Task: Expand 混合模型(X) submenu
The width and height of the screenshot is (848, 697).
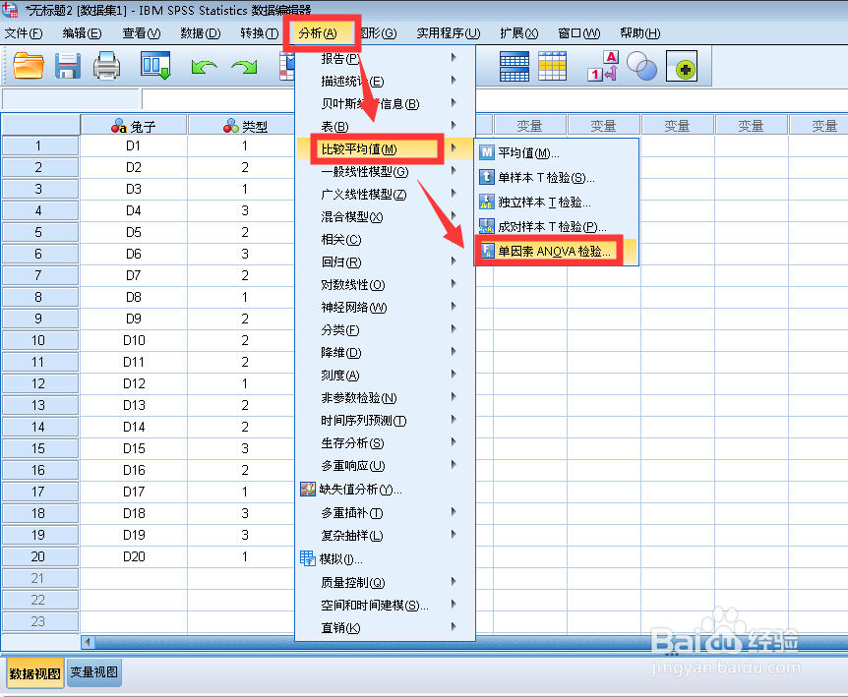Action: 385,217
